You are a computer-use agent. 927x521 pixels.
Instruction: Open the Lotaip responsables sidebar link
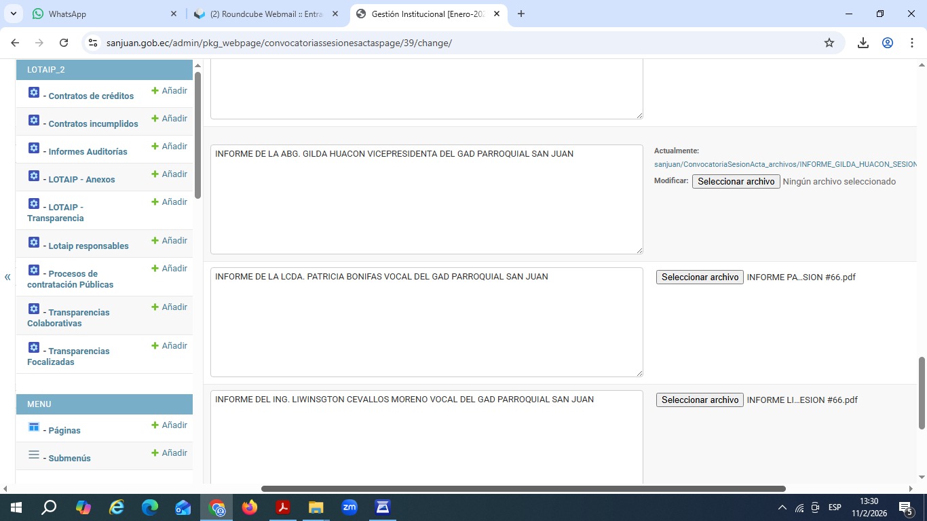88,246
